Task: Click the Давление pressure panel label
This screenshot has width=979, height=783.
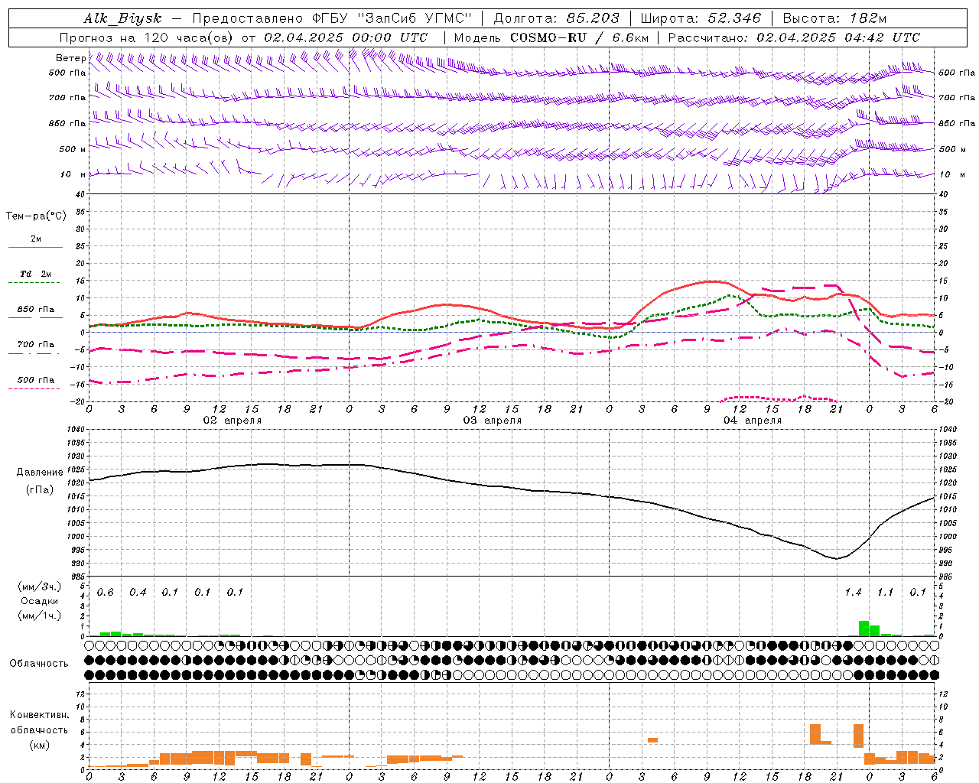Action: coord(40,473)
